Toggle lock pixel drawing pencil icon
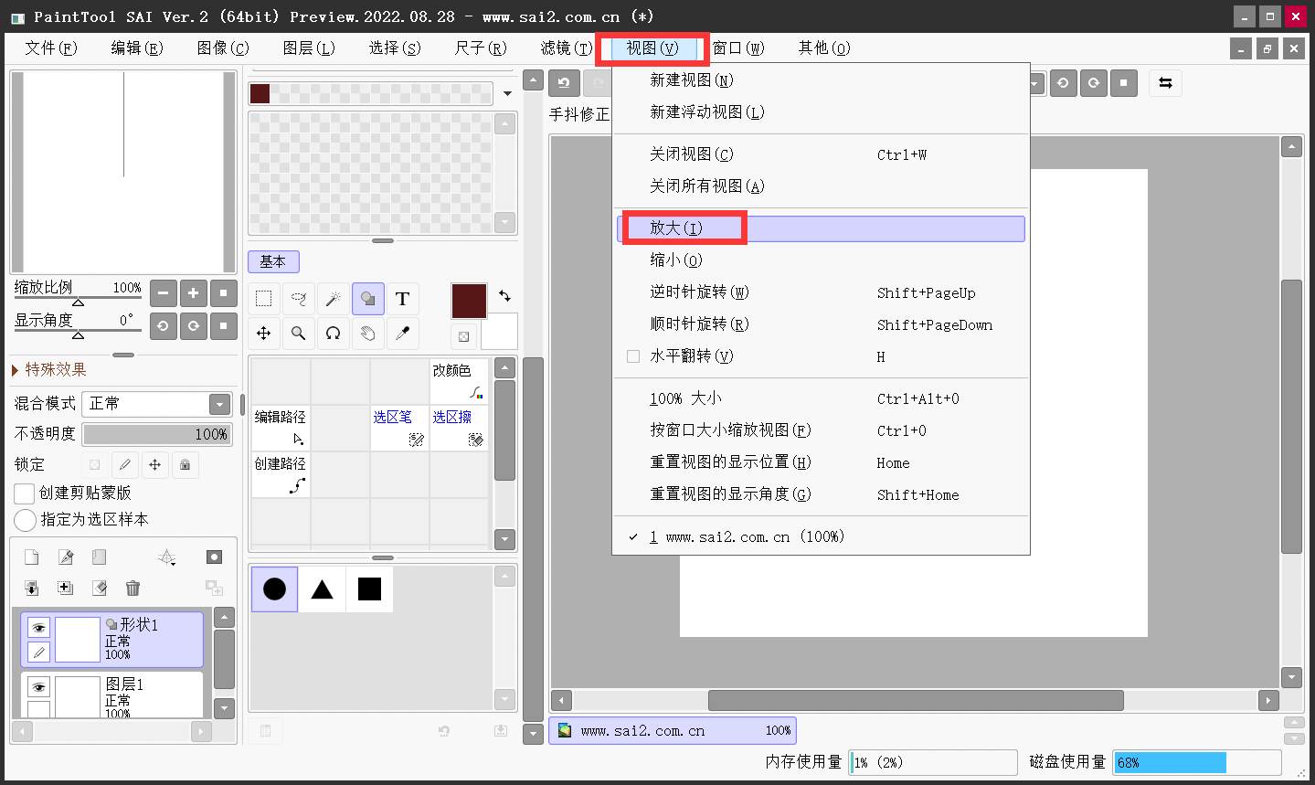1315x785 pixels. click(x=125, y=465)
